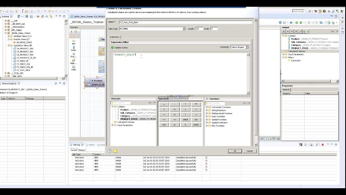Screen dimensions: 346x195
Task: Click the Scale field showing 2
Action: pyautogui.click(x=214, y=29)
